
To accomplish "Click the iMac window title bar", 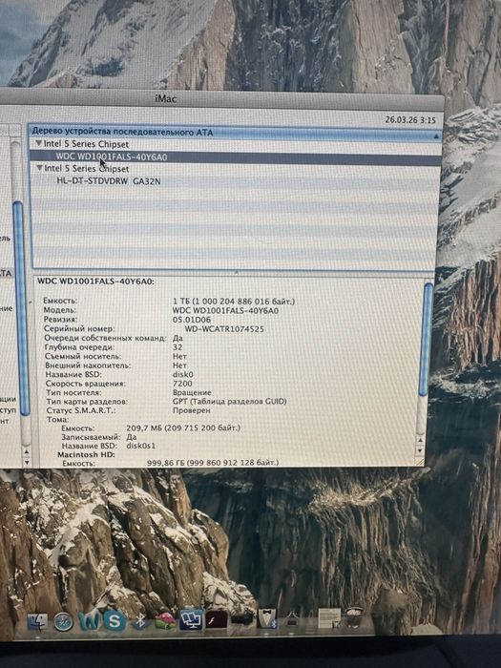I will point(221,99).
